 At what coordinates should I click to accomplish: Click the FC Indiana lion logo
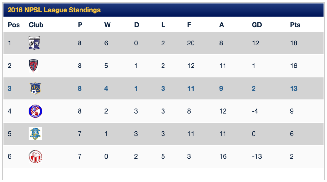click(35, 156)
